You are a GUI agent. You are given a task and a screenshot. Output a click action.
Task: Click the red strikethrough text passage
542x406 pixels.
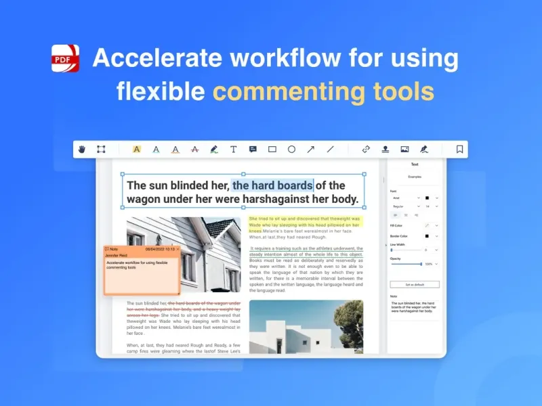[x=184, y=309]
